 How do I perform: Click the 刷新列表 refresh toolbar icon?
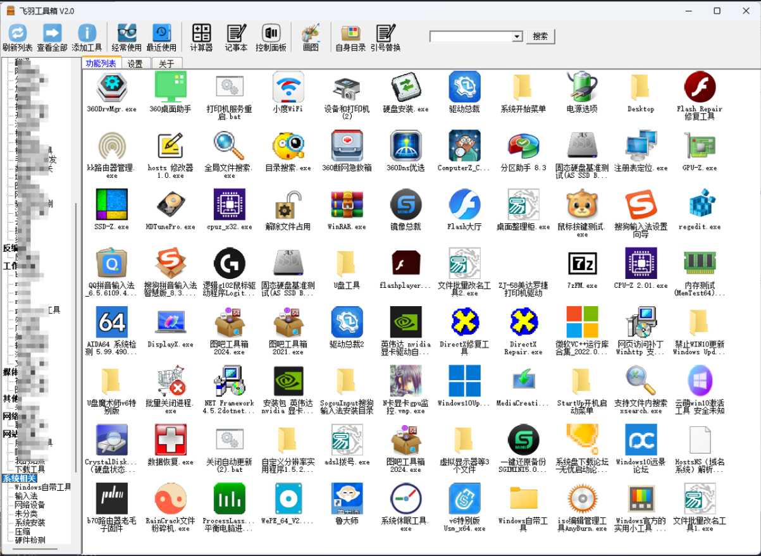pyautogui.click(x=17, y=34)
